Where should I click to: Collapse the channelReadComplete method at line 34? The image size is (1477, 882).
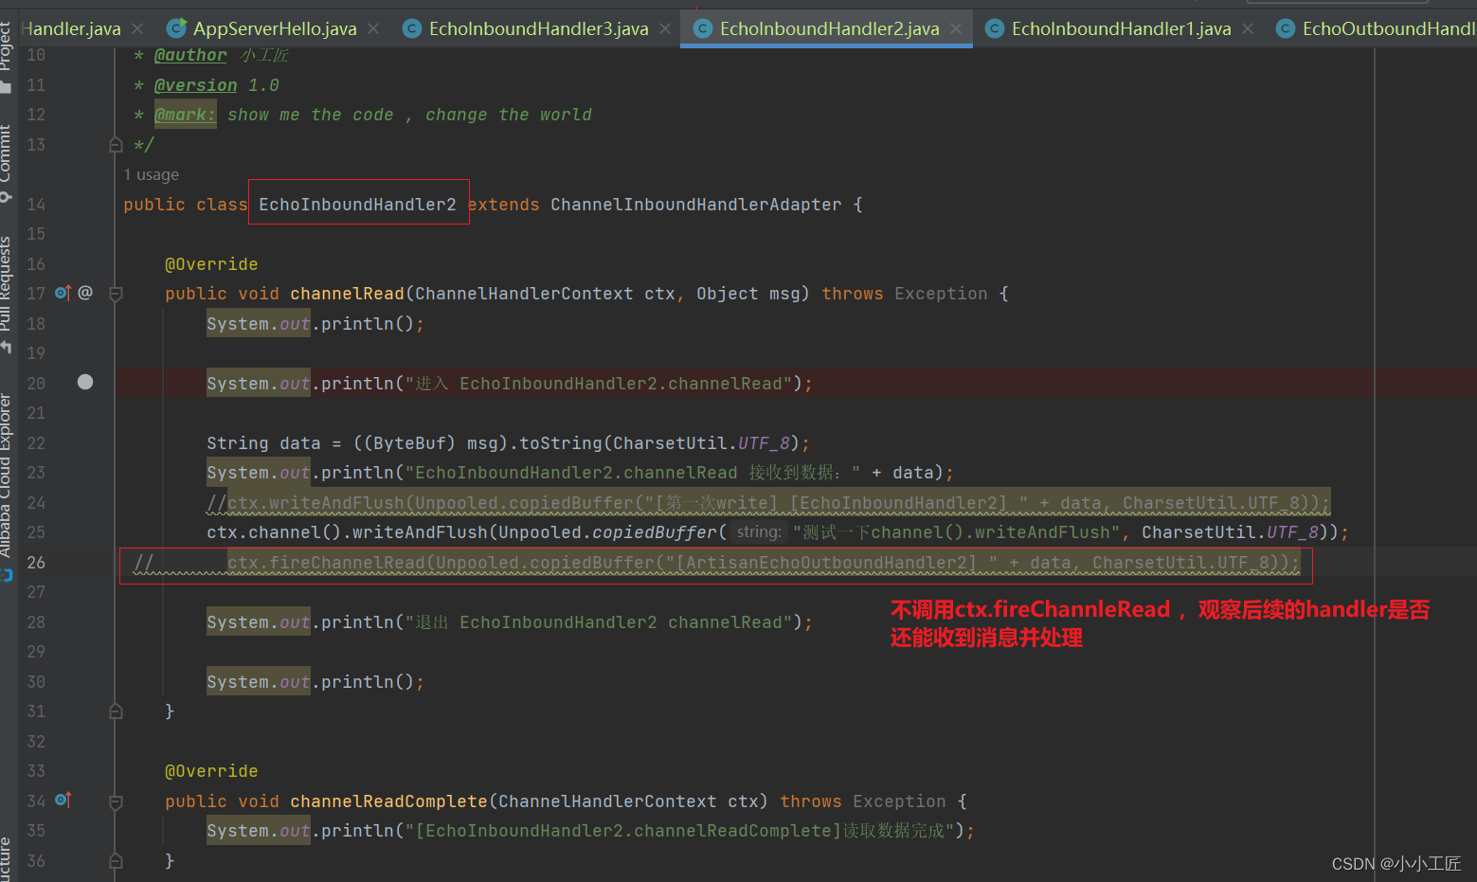116,801
